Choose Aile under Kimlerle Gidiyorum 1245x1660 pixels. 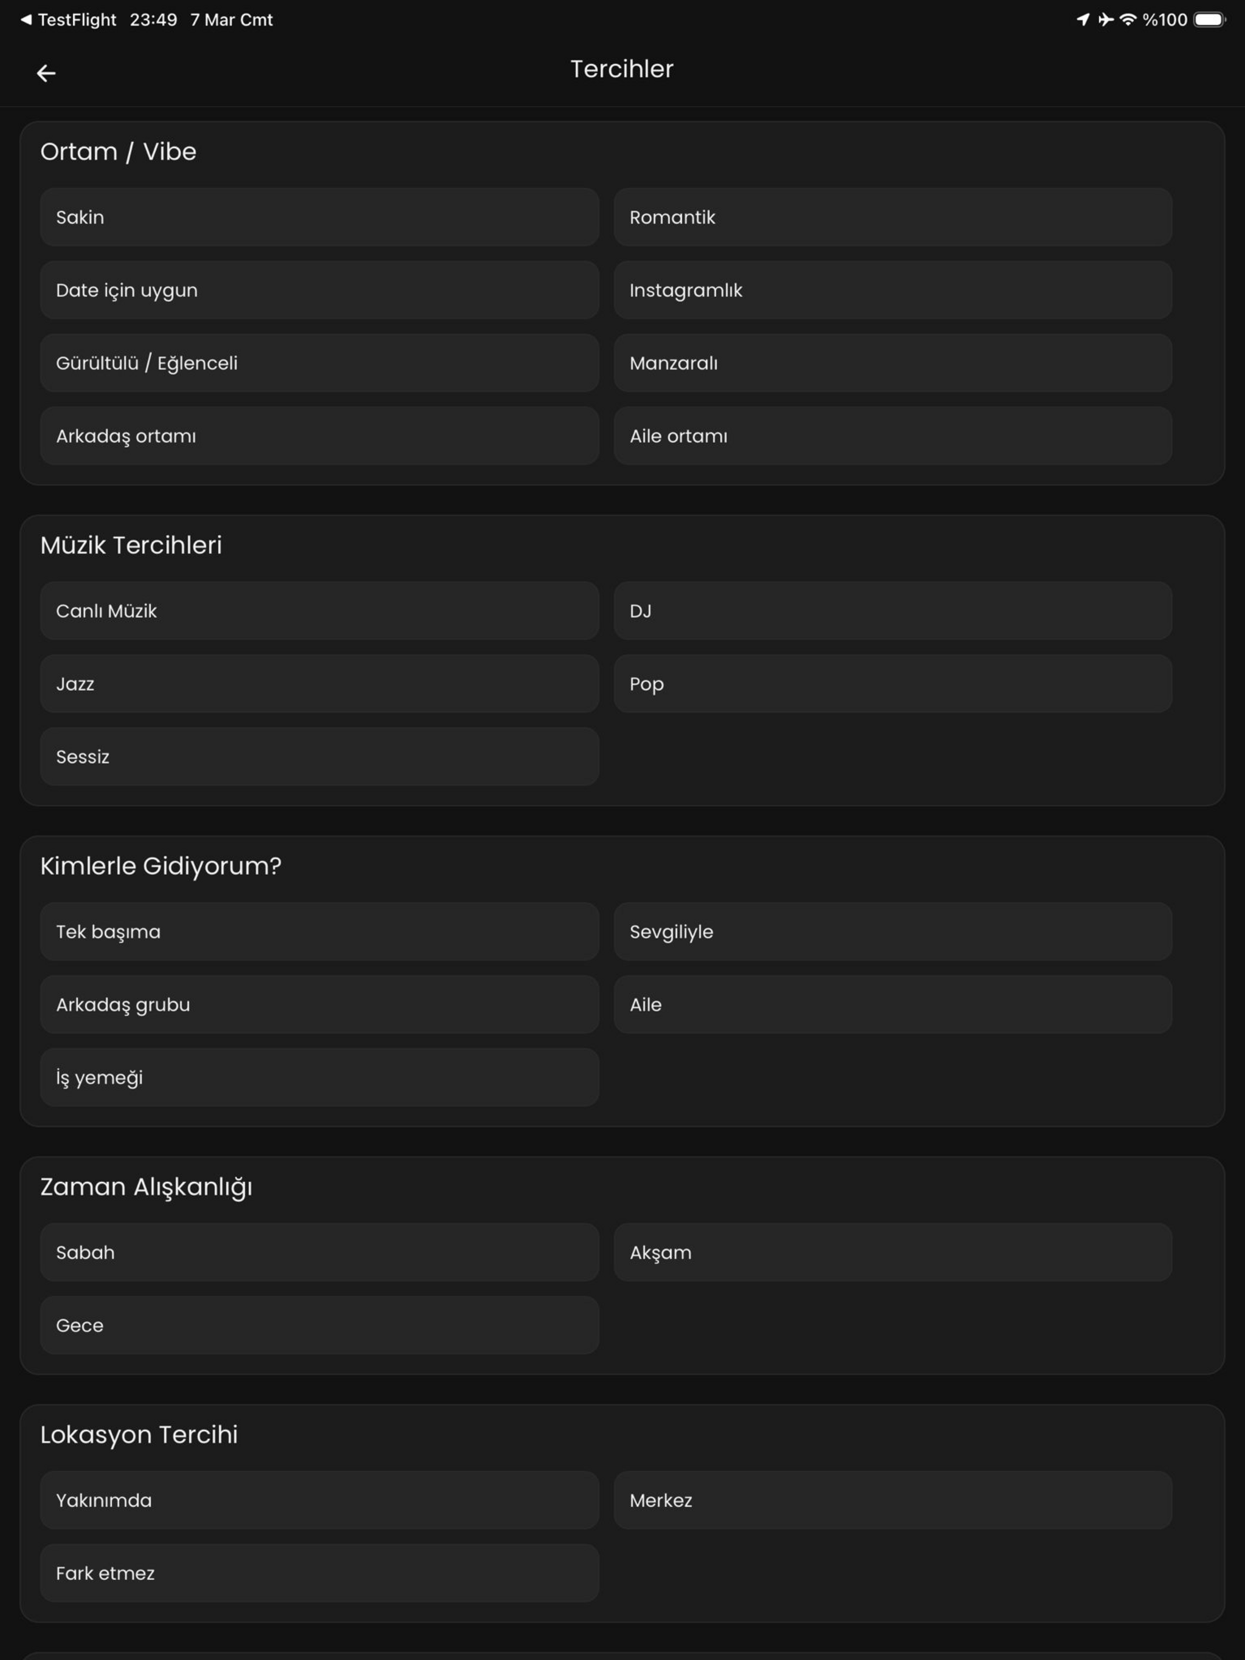893,1004
